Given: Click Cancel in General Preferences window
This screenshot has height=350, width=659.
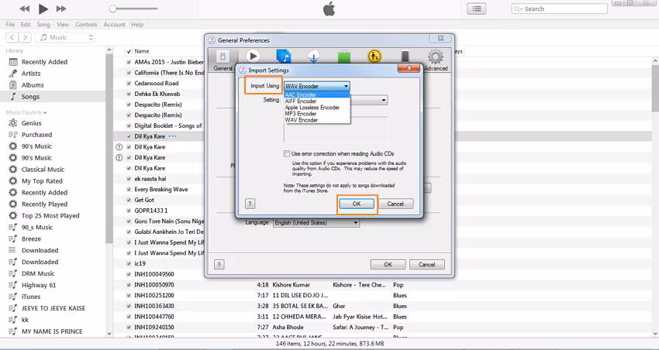Looking at the screenshot, I should (427, 264).
